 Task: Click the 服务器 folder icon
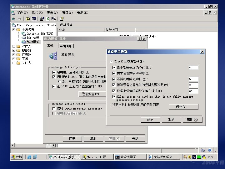pos(18,50)
